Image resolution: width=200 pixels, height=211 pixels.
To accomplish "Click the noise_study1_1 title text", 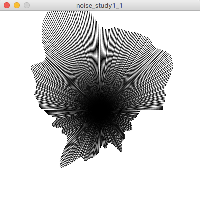I will [99, 6].
